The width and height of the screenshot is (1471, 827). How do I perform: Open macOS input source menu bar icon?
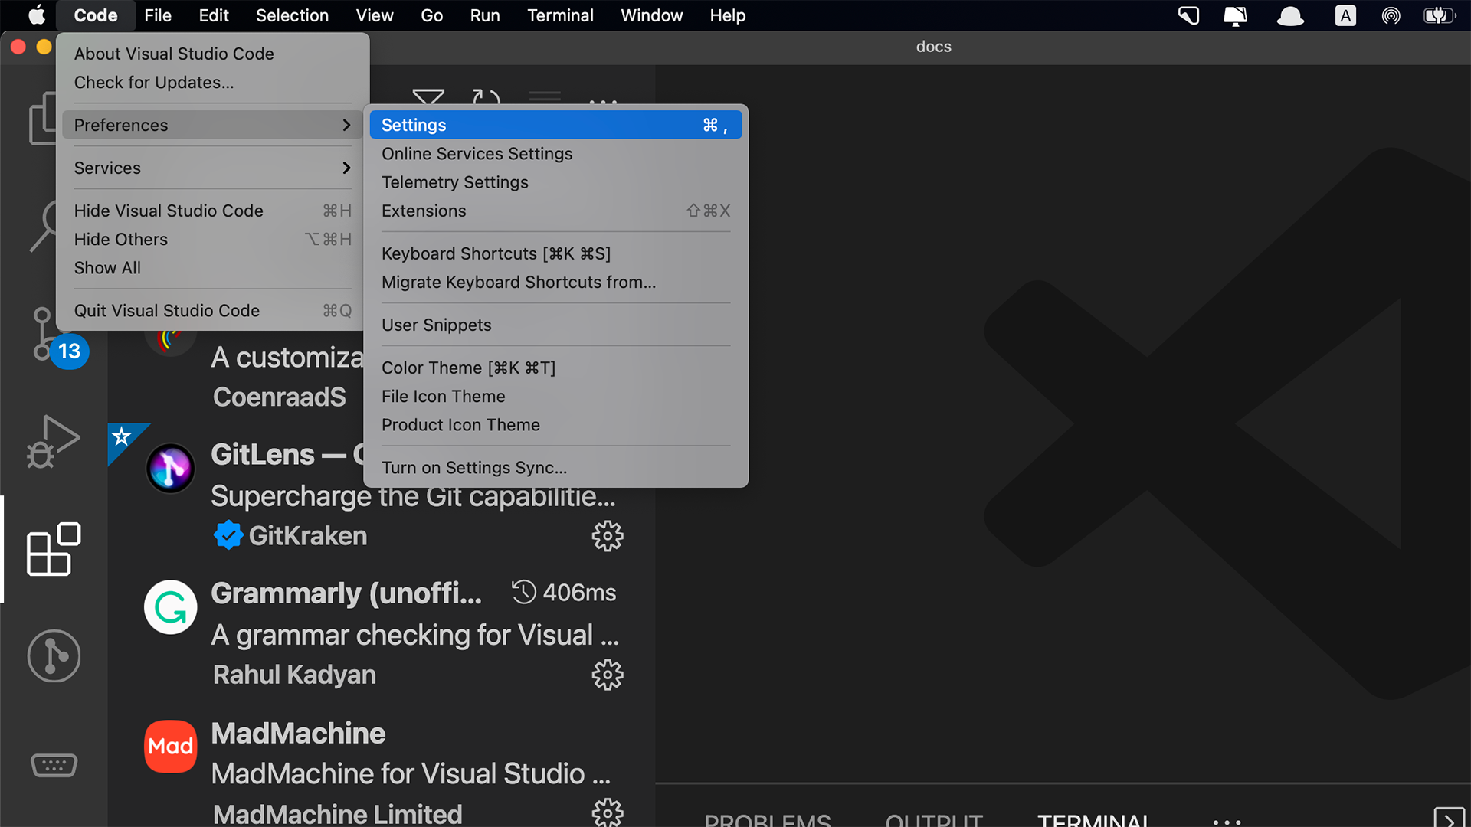click(1345, 15)
